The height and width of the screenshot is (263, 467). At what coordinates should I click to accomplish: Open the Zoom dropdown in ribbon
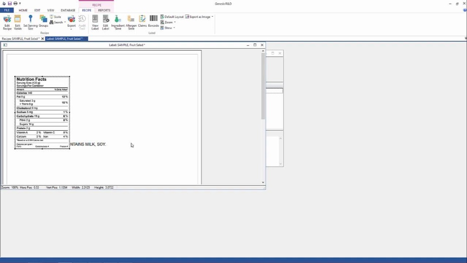[168, 22]
